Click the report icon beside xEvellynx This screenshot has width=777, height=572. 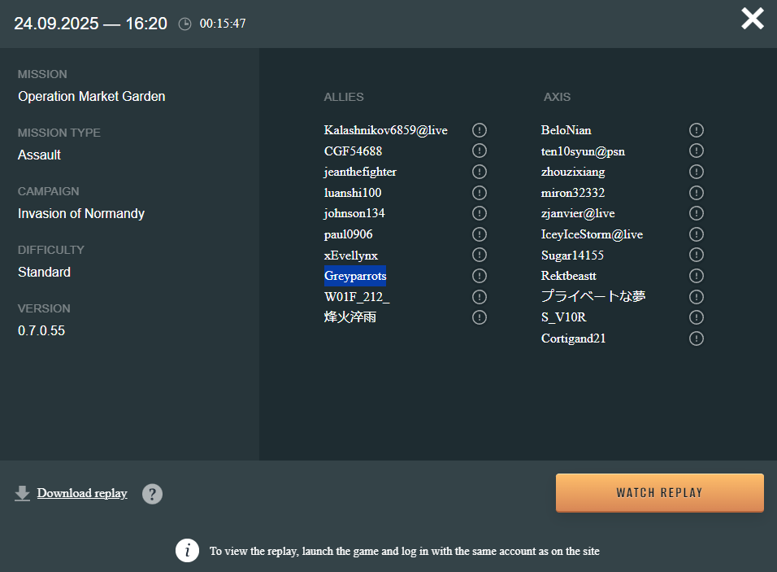pyautogui.click(x=480, y=255)
